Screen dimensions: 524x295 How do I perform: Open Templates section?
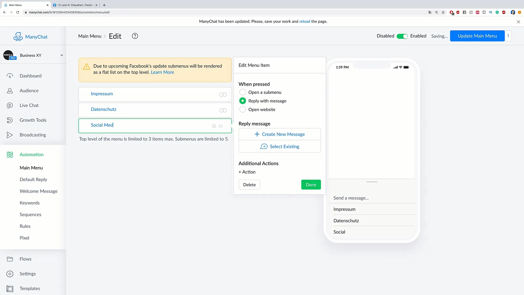pos(30,288)
